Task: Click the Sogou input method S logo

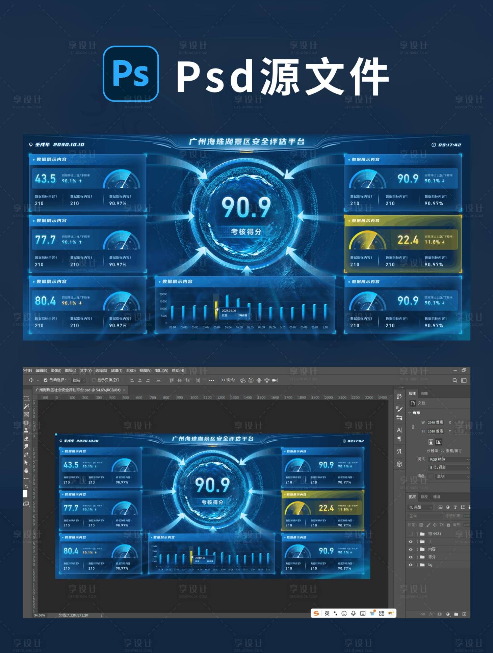Action: click(x=316, y=613)
